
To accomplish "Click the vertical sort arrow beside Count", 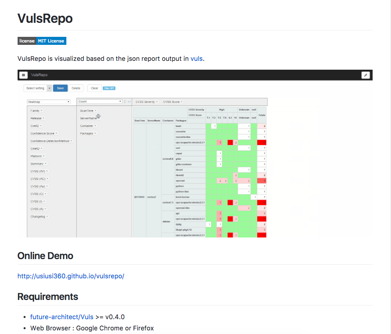I will pos(125,102).
